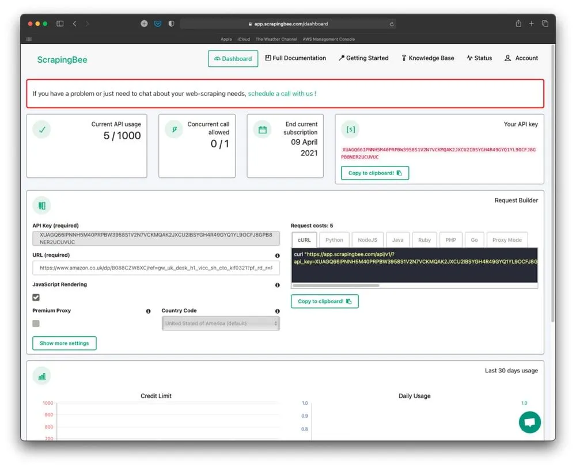Go back with the browser back arrow
The width and height of the screenshot is (576, 468).
[x=74, y=24]
